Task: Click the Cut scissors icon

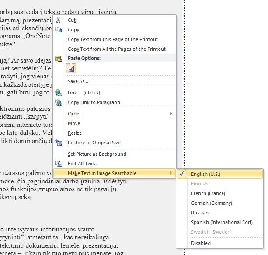Action: [x=59, y=20]
